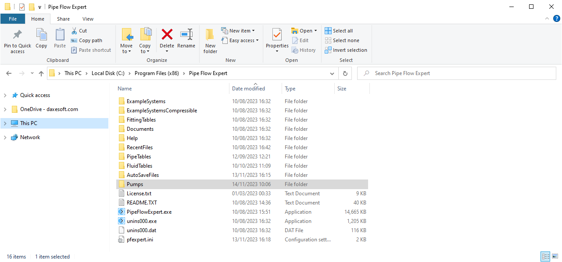Switch to the Share ribbon tab
The height and width of the screenshot is (262, 562).
point(63,19)
